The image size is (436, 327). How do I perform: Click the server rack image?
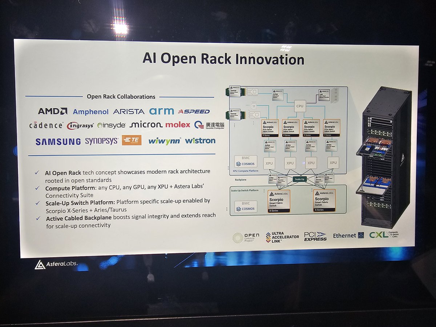(384, 157)
